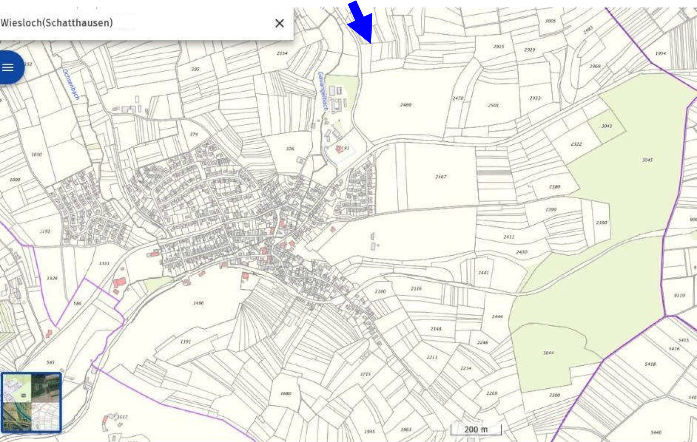Select parcel number 1000

[x=15, y=180]
